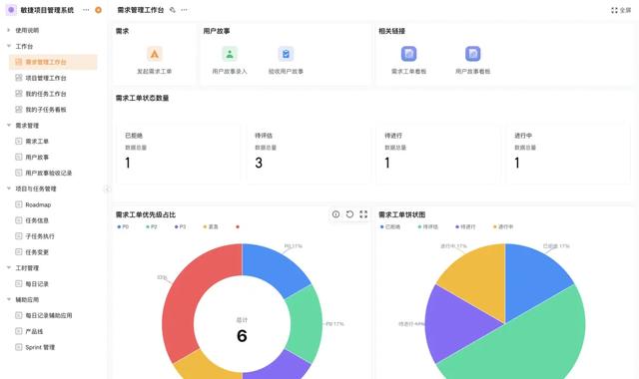This screenshot has height=379, width=639.
Task: Open the 用户故事录入 green icon
Action: (x=230, y=54)
